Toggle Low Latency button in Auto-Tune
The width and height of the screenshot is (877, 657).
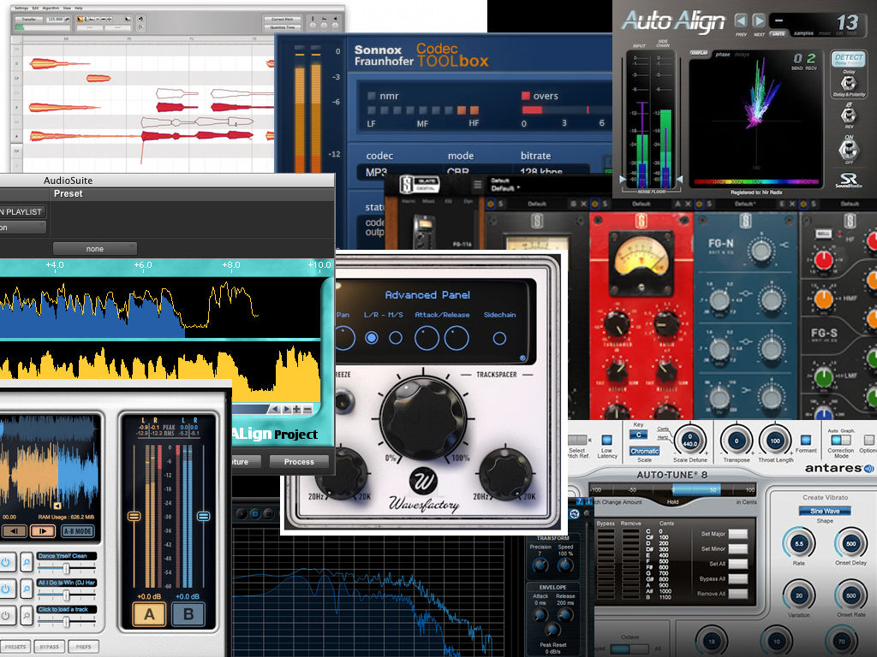pos(607,441)
